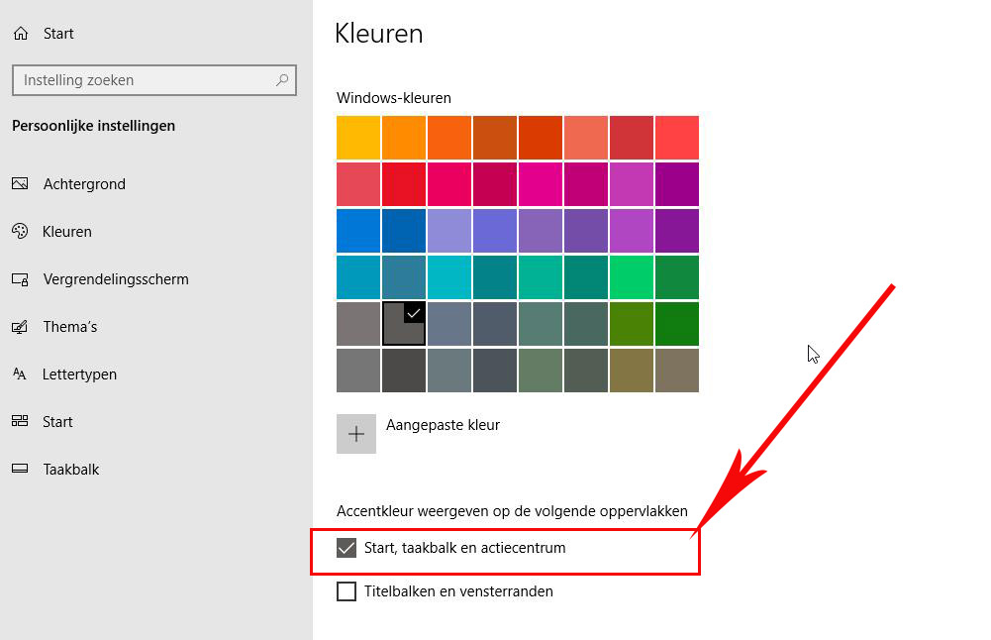The height and width of the screenshot is (640, 991).
Task: Uncheck Start, taakbalk en actiecentrum checkbox
Action: tap(347, 548)
